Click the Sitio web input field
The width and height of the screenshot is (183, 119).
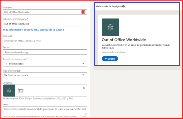click(x=45, y=41)
